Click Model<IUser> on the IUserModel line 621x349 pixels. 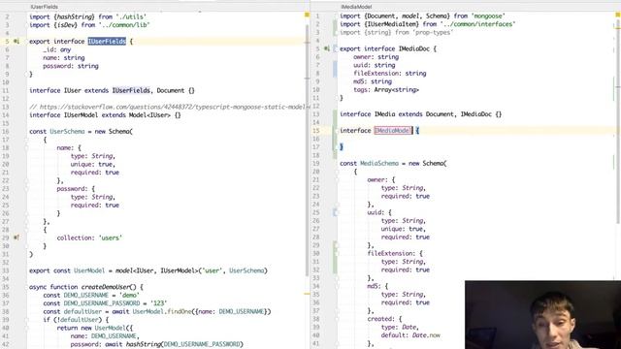tap(149, 115)
